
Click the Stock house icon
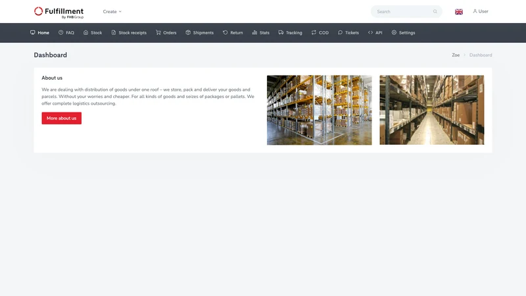(x=86, y=32)
